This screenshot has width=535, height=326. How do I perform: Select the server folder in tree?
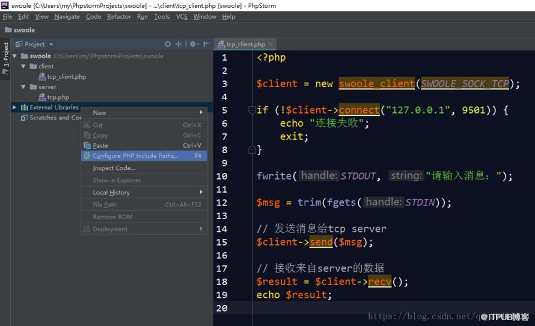coord(47,87)
